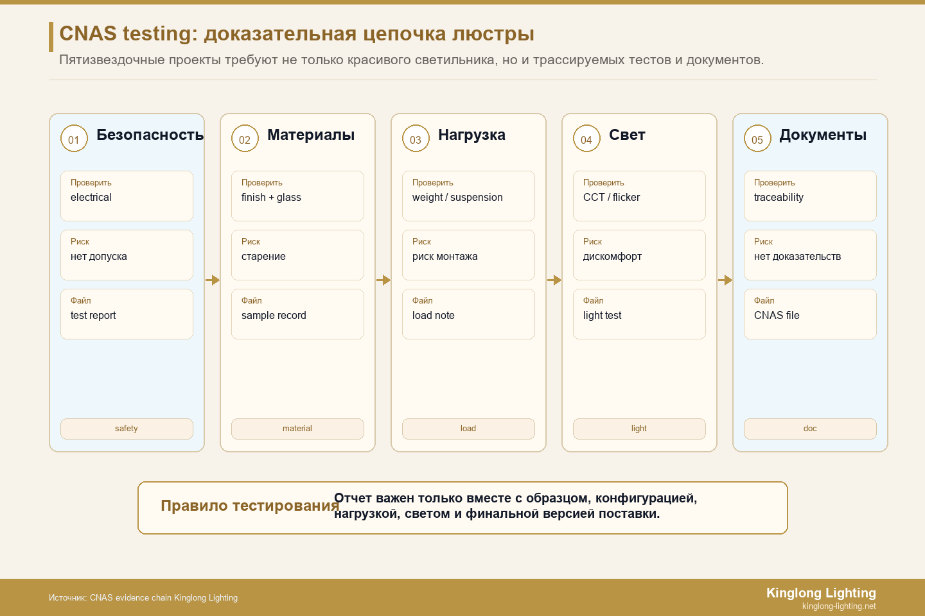The width and height of the screenshot is (925, 616).
Task: Click the footer source 'Источник: CNAS evidence chain'
Action: click(x=143, y=597)
